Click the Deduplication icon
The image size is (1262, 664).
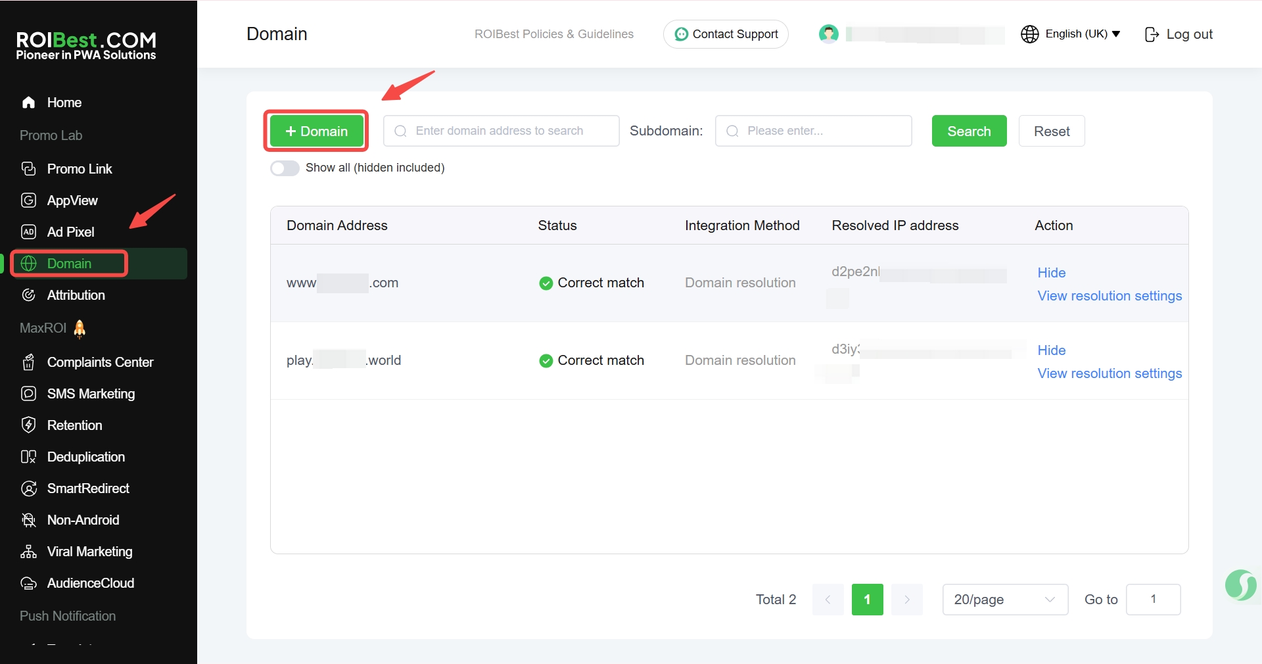click(28, 457)
